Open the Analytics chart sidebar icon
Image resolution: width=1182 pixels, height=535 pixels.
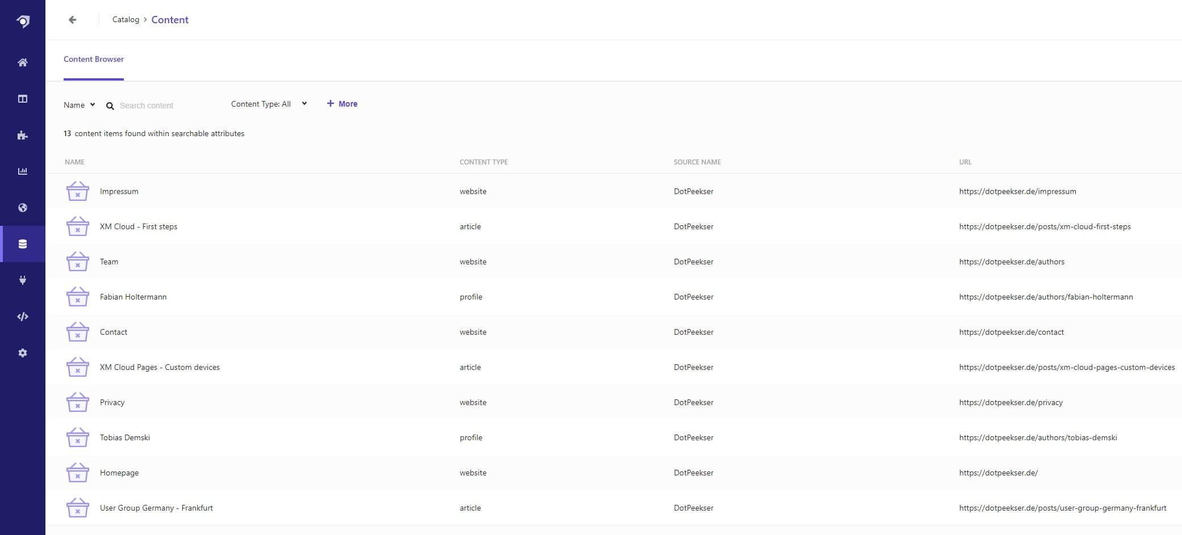pos(23,171)
